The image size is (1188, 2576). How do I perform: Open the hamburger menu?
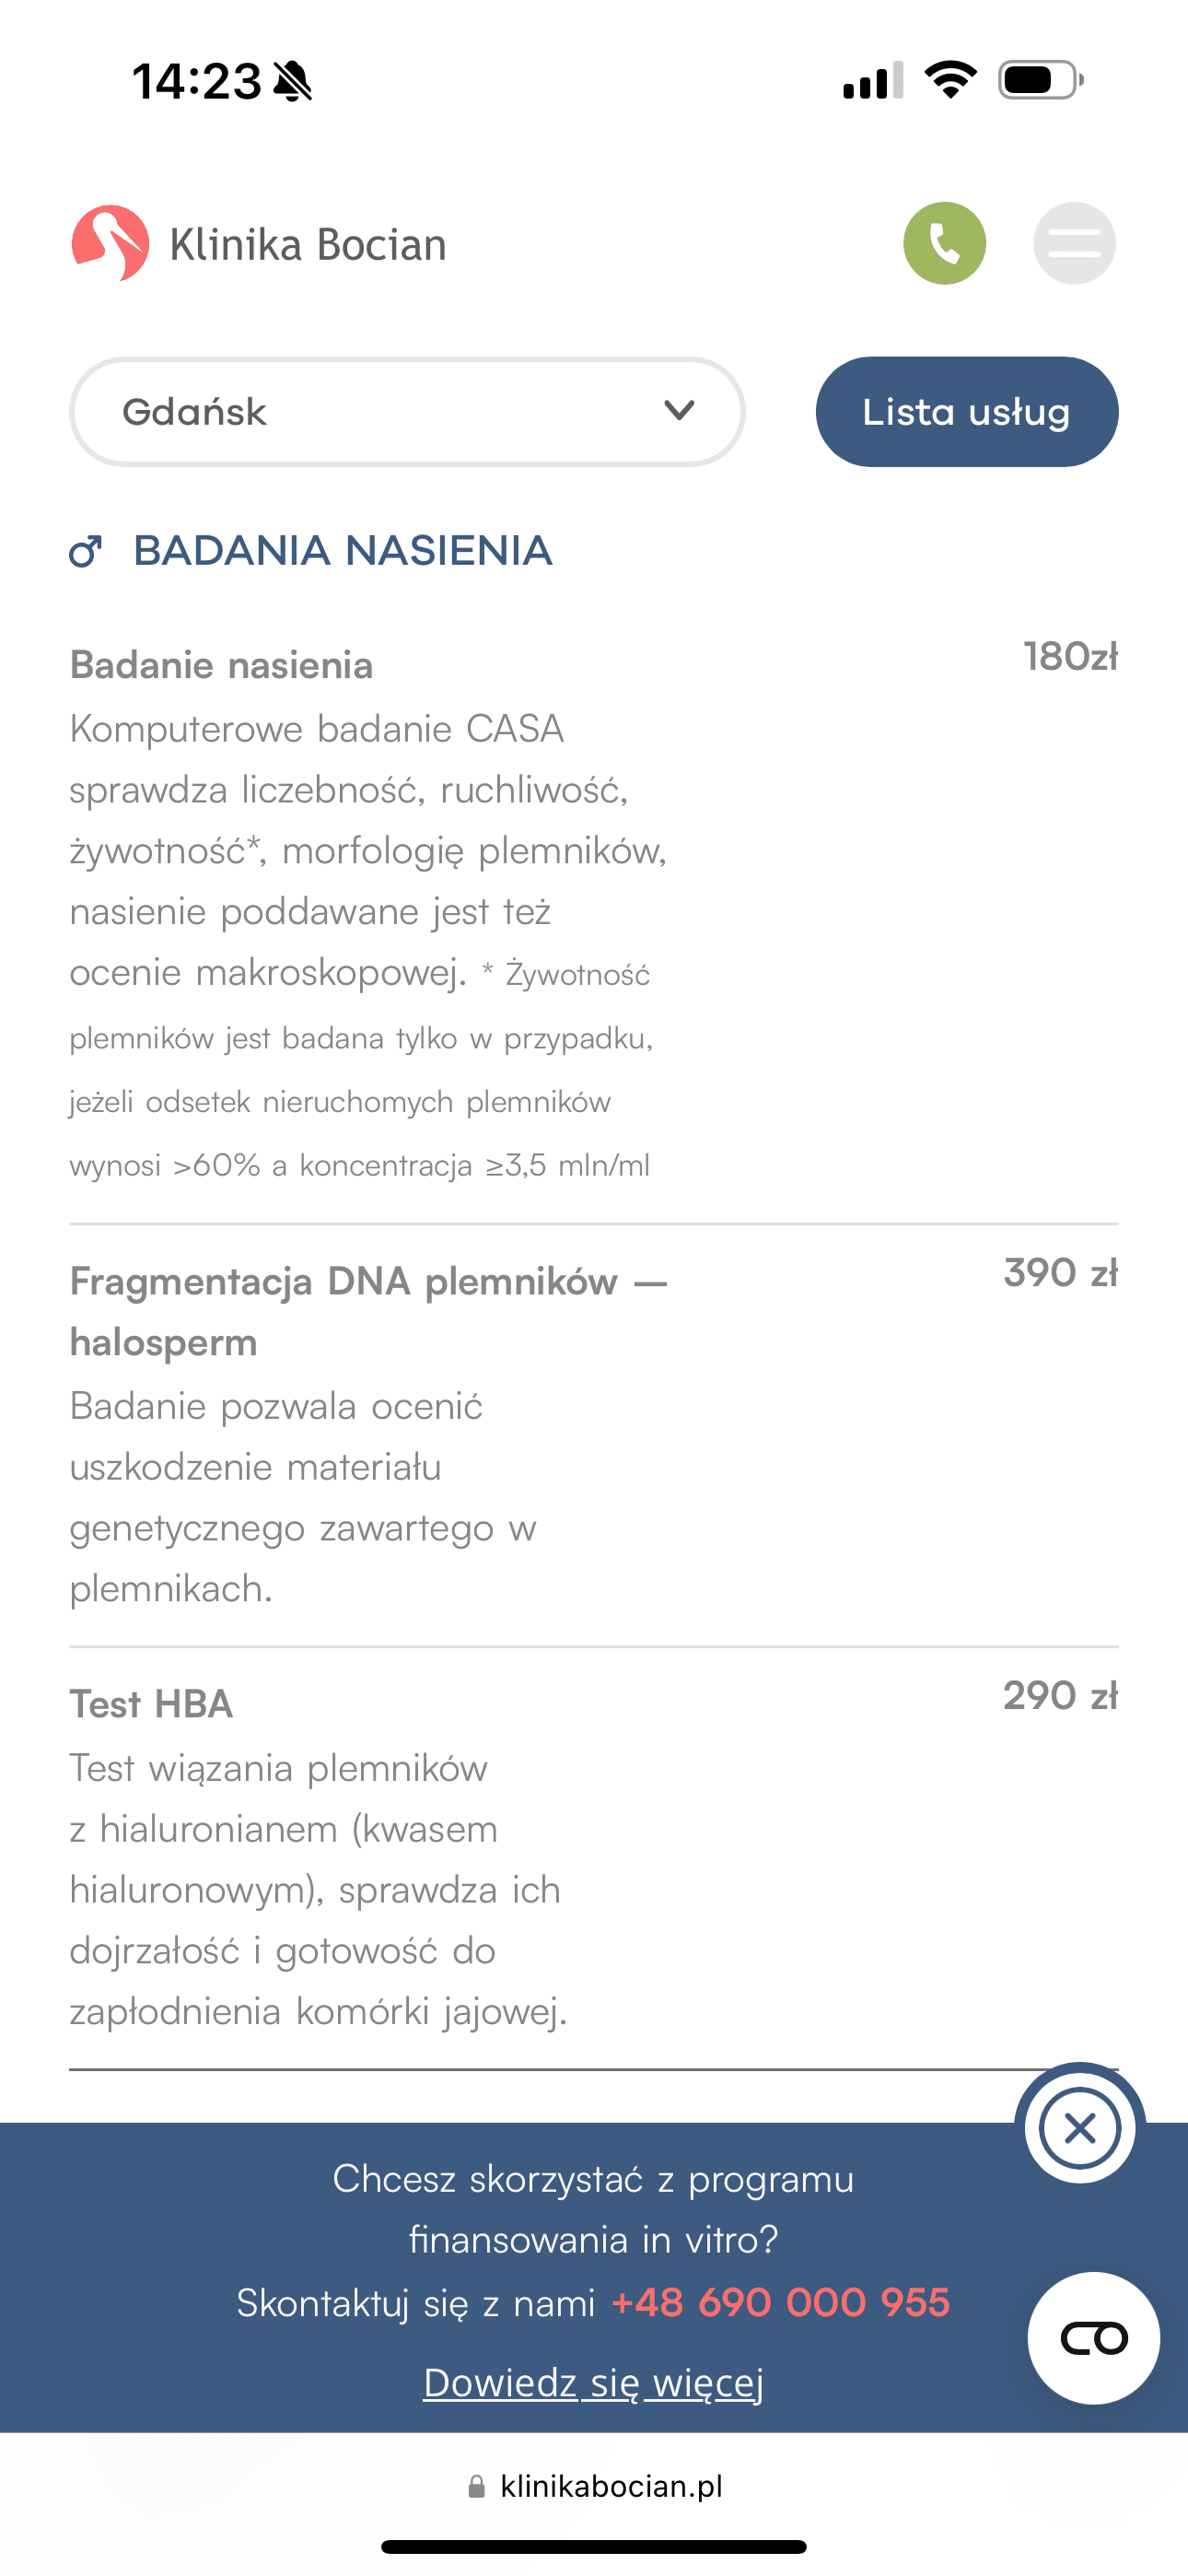tap(1074, 243)
